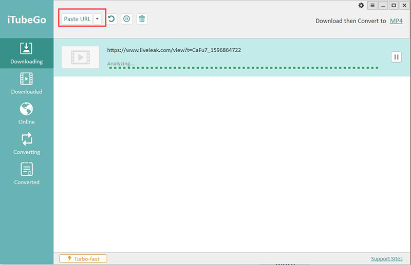Screen dimensions: 411x265
Task: Maximize the iTubeGo window
Action: (x=394, y=5)
